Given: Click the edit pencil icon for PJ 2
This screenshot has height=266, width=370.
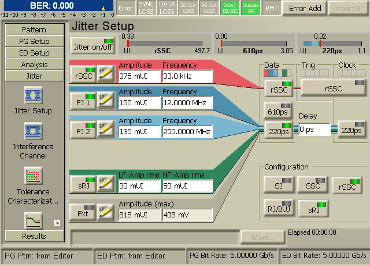Looking at the screenshot, I should point(105,128).
